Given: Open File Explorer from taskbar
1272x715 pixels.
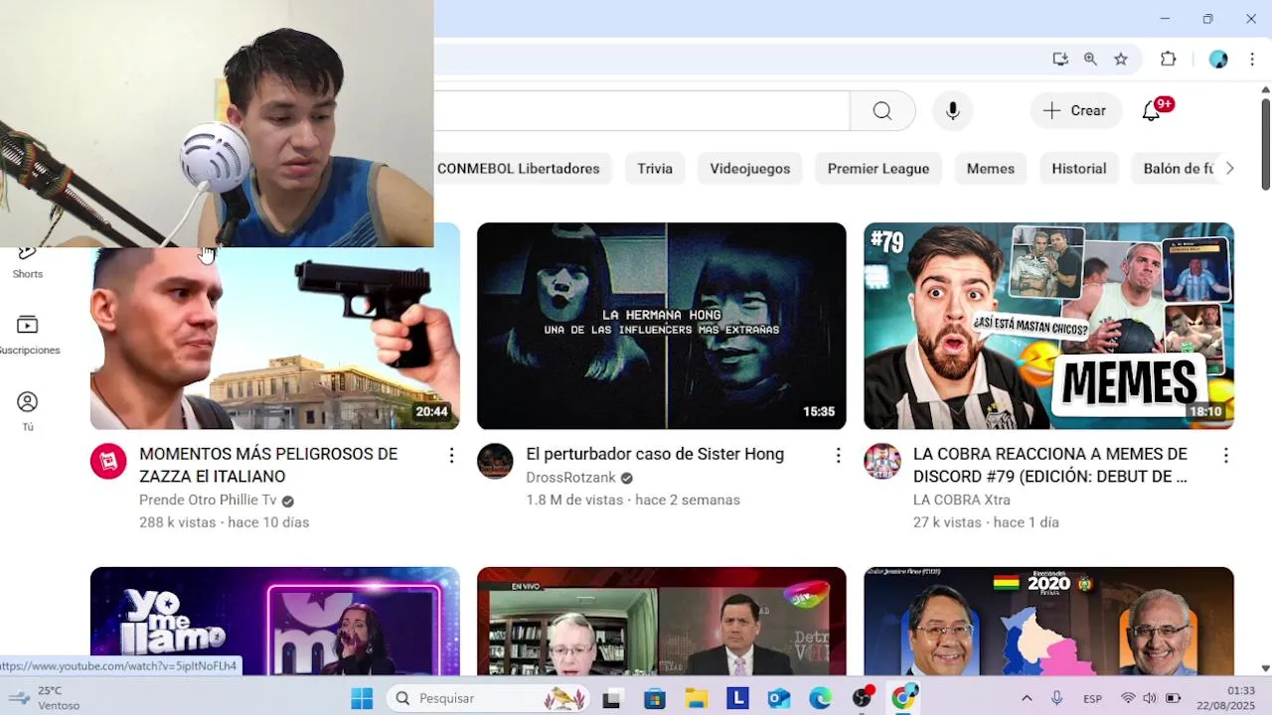Looking at the screenshot, I should tap(696, 699).
